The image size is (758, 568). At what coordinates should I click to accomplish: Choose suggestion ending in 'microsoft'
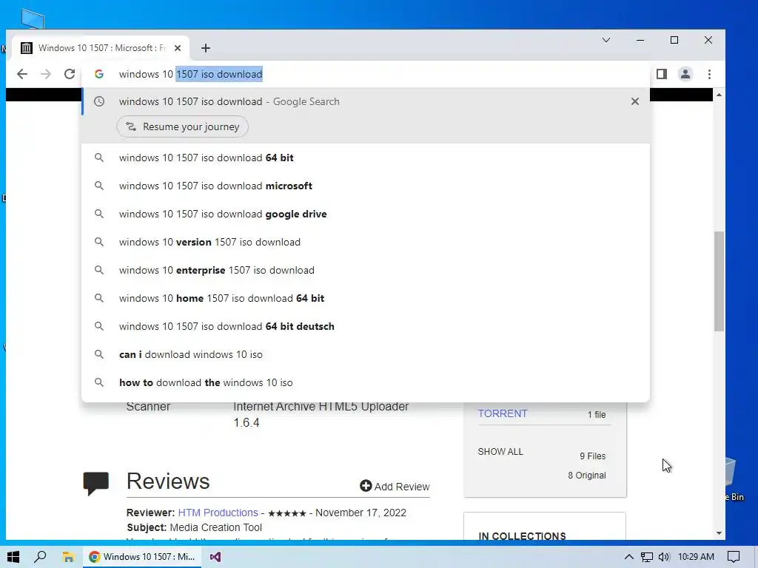click(366, 186)
